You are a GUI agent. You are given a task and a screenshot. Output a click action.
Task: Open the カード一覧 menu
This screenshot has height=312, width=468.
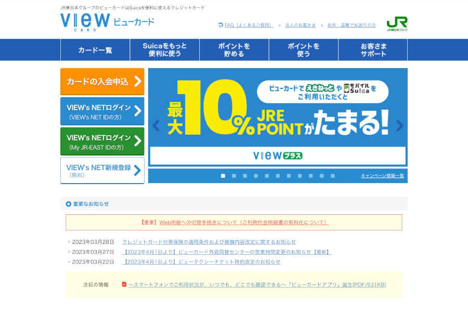point(95,50)
